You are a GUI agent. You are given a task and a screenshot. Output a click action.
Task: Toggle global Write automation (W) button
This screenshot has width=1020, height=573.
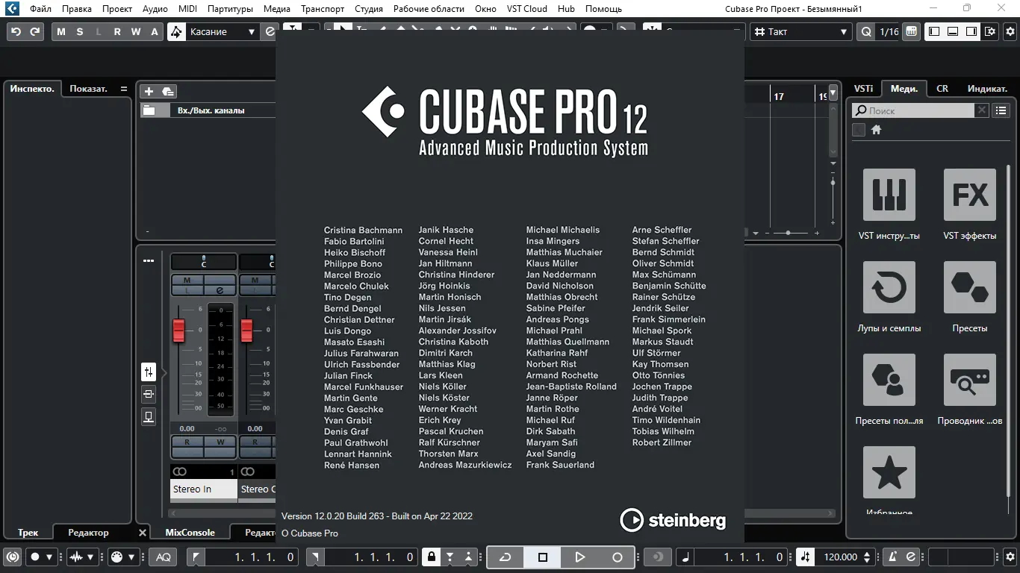point(136,32)
